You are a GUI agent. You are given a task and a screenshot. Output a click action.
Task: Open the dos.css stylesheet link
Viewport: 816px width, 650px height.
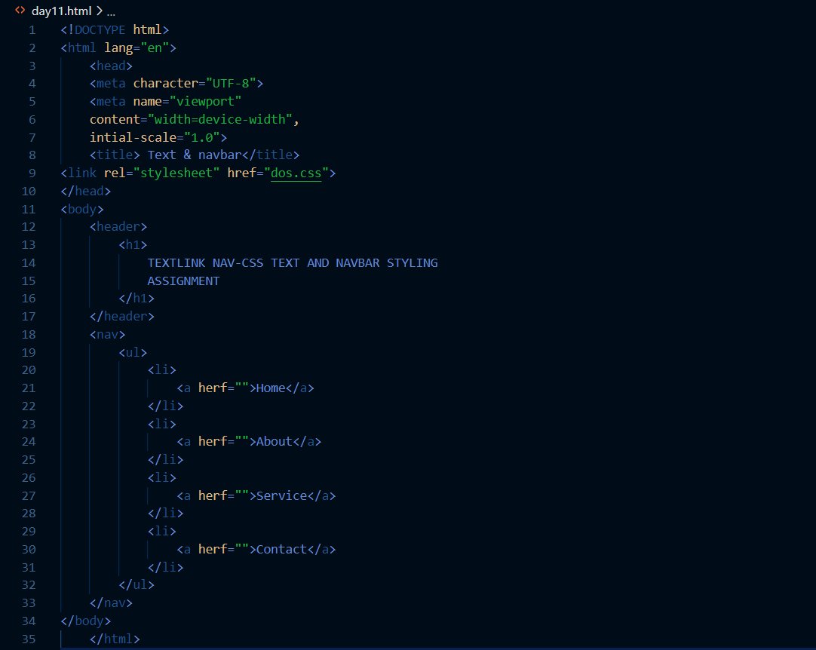(x=296, y=173)
